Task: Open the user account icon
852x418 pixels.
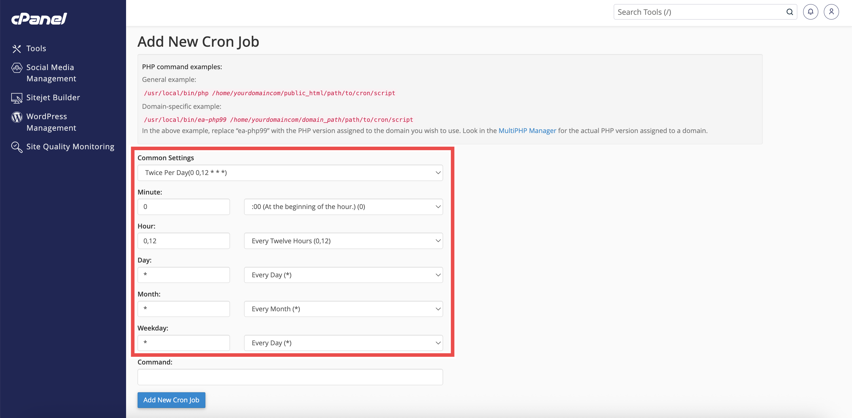Action: click(831, 12)
